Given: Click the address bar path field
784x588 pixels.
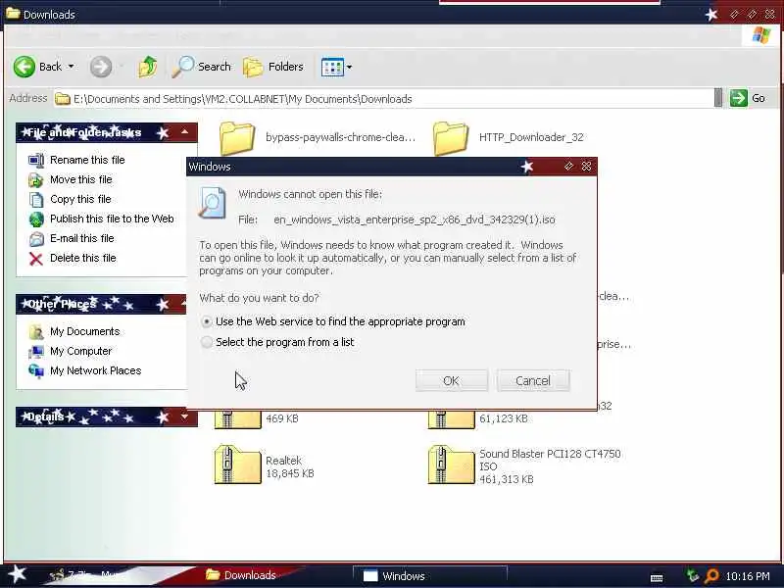Looking at the screenshot, I should coord(382,99).
